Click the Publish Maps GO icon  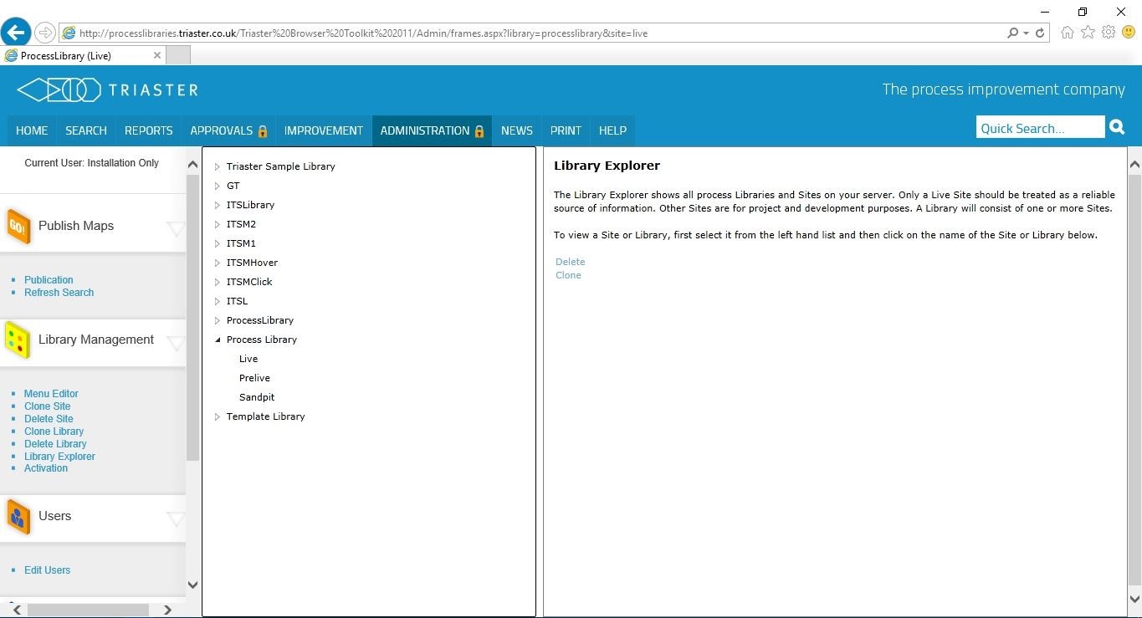(18, 224)
